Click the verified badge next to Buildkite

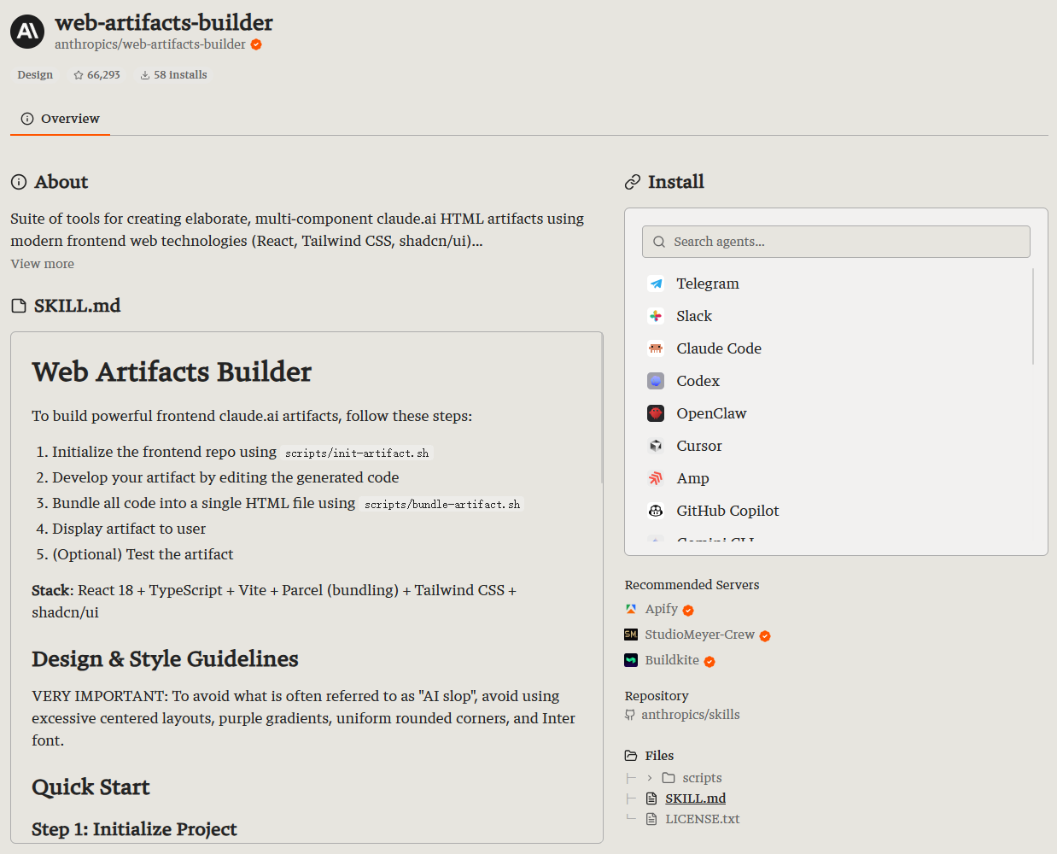(x=710, y=662)
